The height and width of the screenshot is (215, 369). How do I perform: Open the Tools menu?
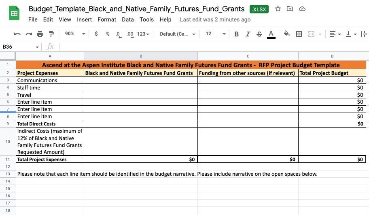pyautogui.click(x=146, y=19)
